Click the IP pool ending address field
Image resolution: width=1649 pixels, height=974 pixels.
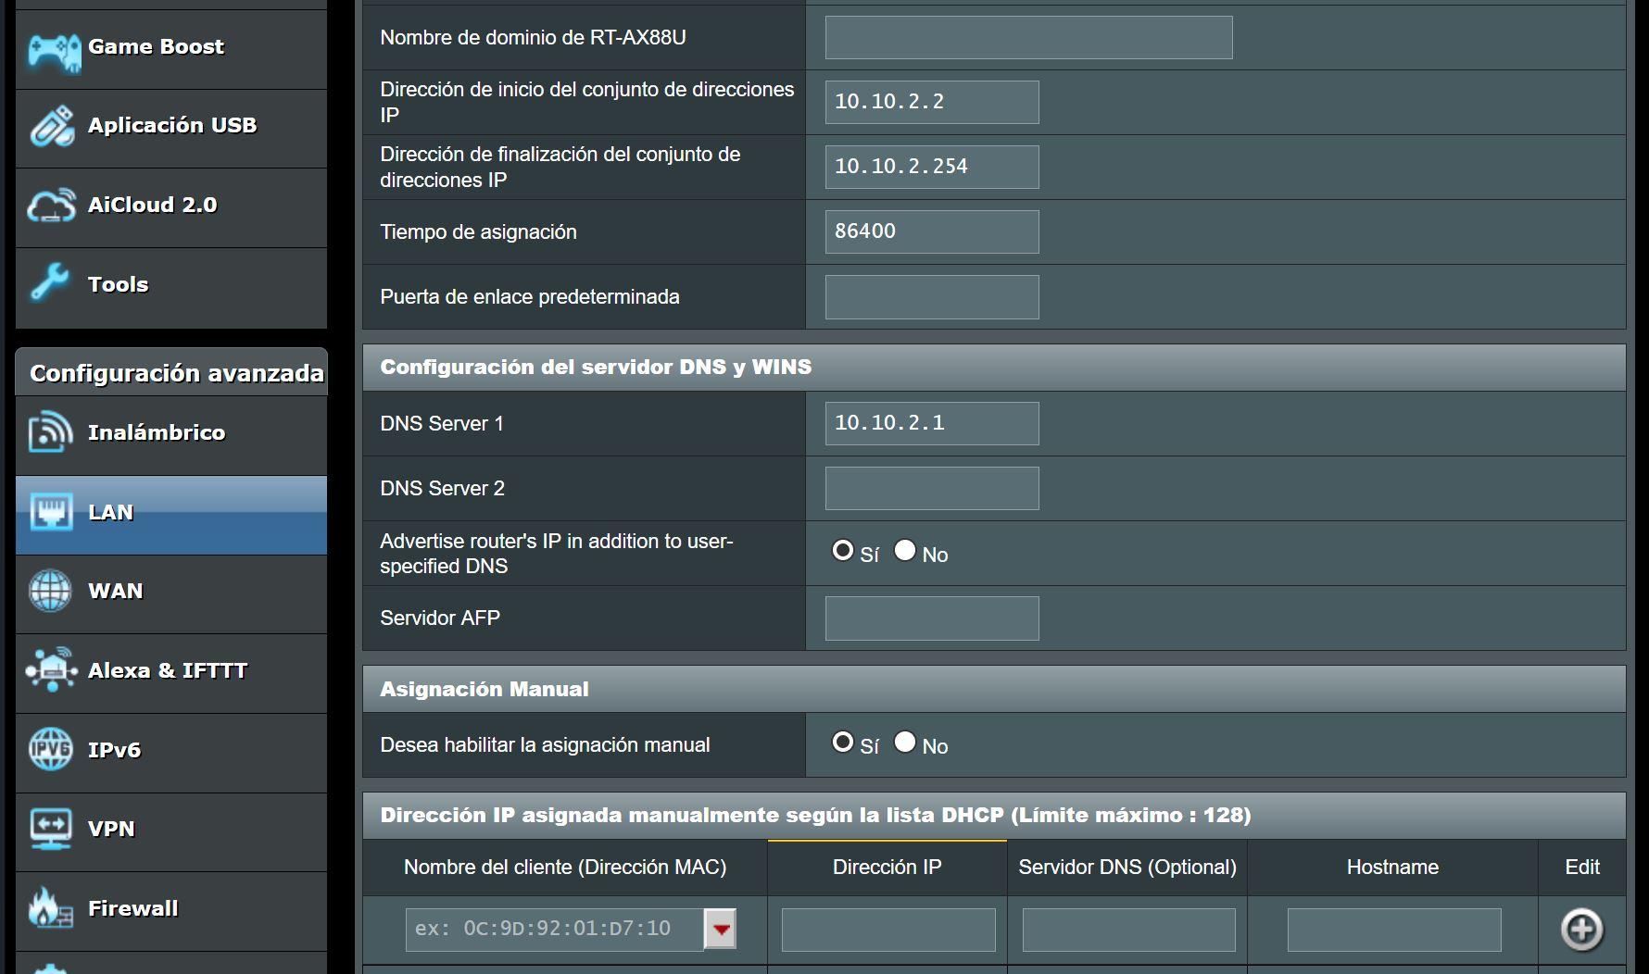click(x=932, y=167)
